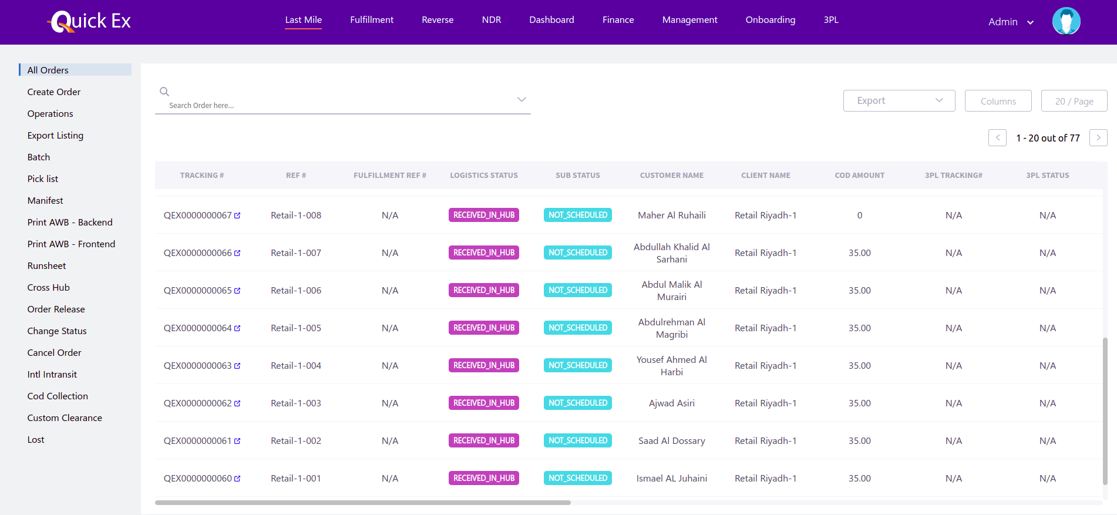Click the horizontal table scrollbar

[x=362, y=503]
